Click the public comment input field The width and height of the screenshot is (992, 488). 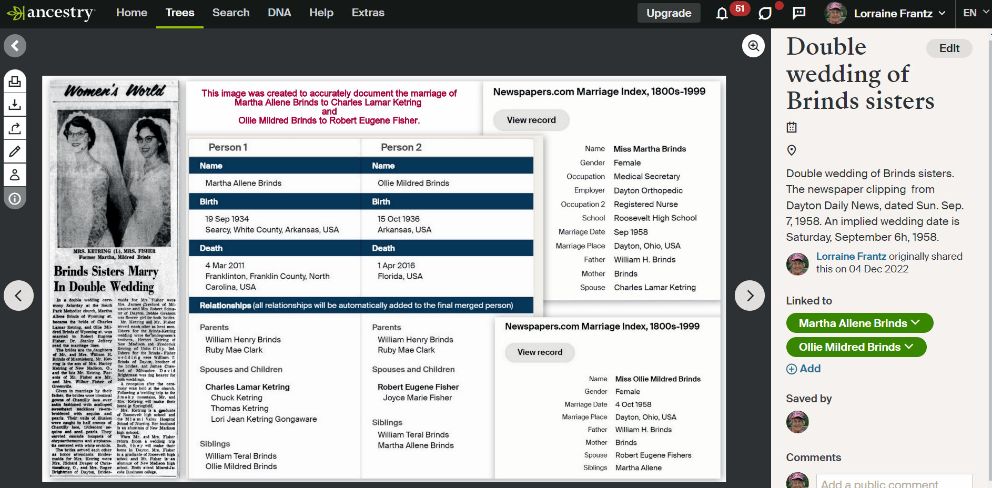coord(894,482)
